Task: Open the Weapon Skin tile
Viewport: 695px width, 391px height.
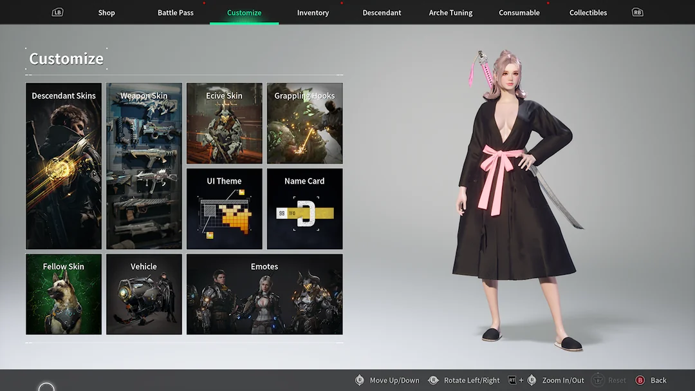Action: coord(144,166)
